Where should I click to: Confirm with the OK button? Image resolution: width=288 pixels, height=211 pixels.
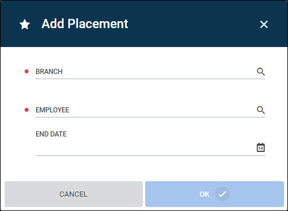[x=215, y=194]
